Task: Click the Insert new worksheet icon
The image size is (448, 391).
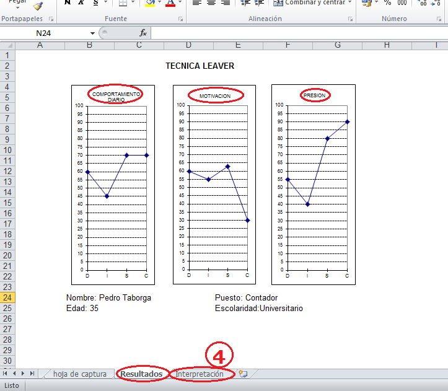Action: (243, 374)
